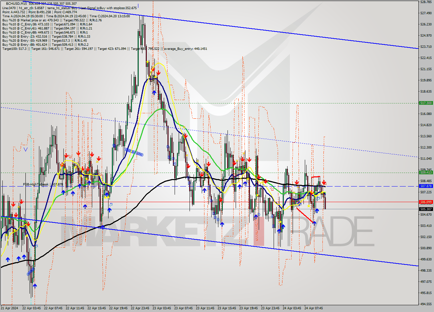Click the 498.335 price axis label
Screen dimensions: 434x312
pos(426,271)
